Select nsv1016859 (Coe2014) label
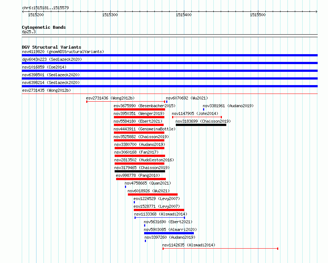328x263 pixels. 44,67
